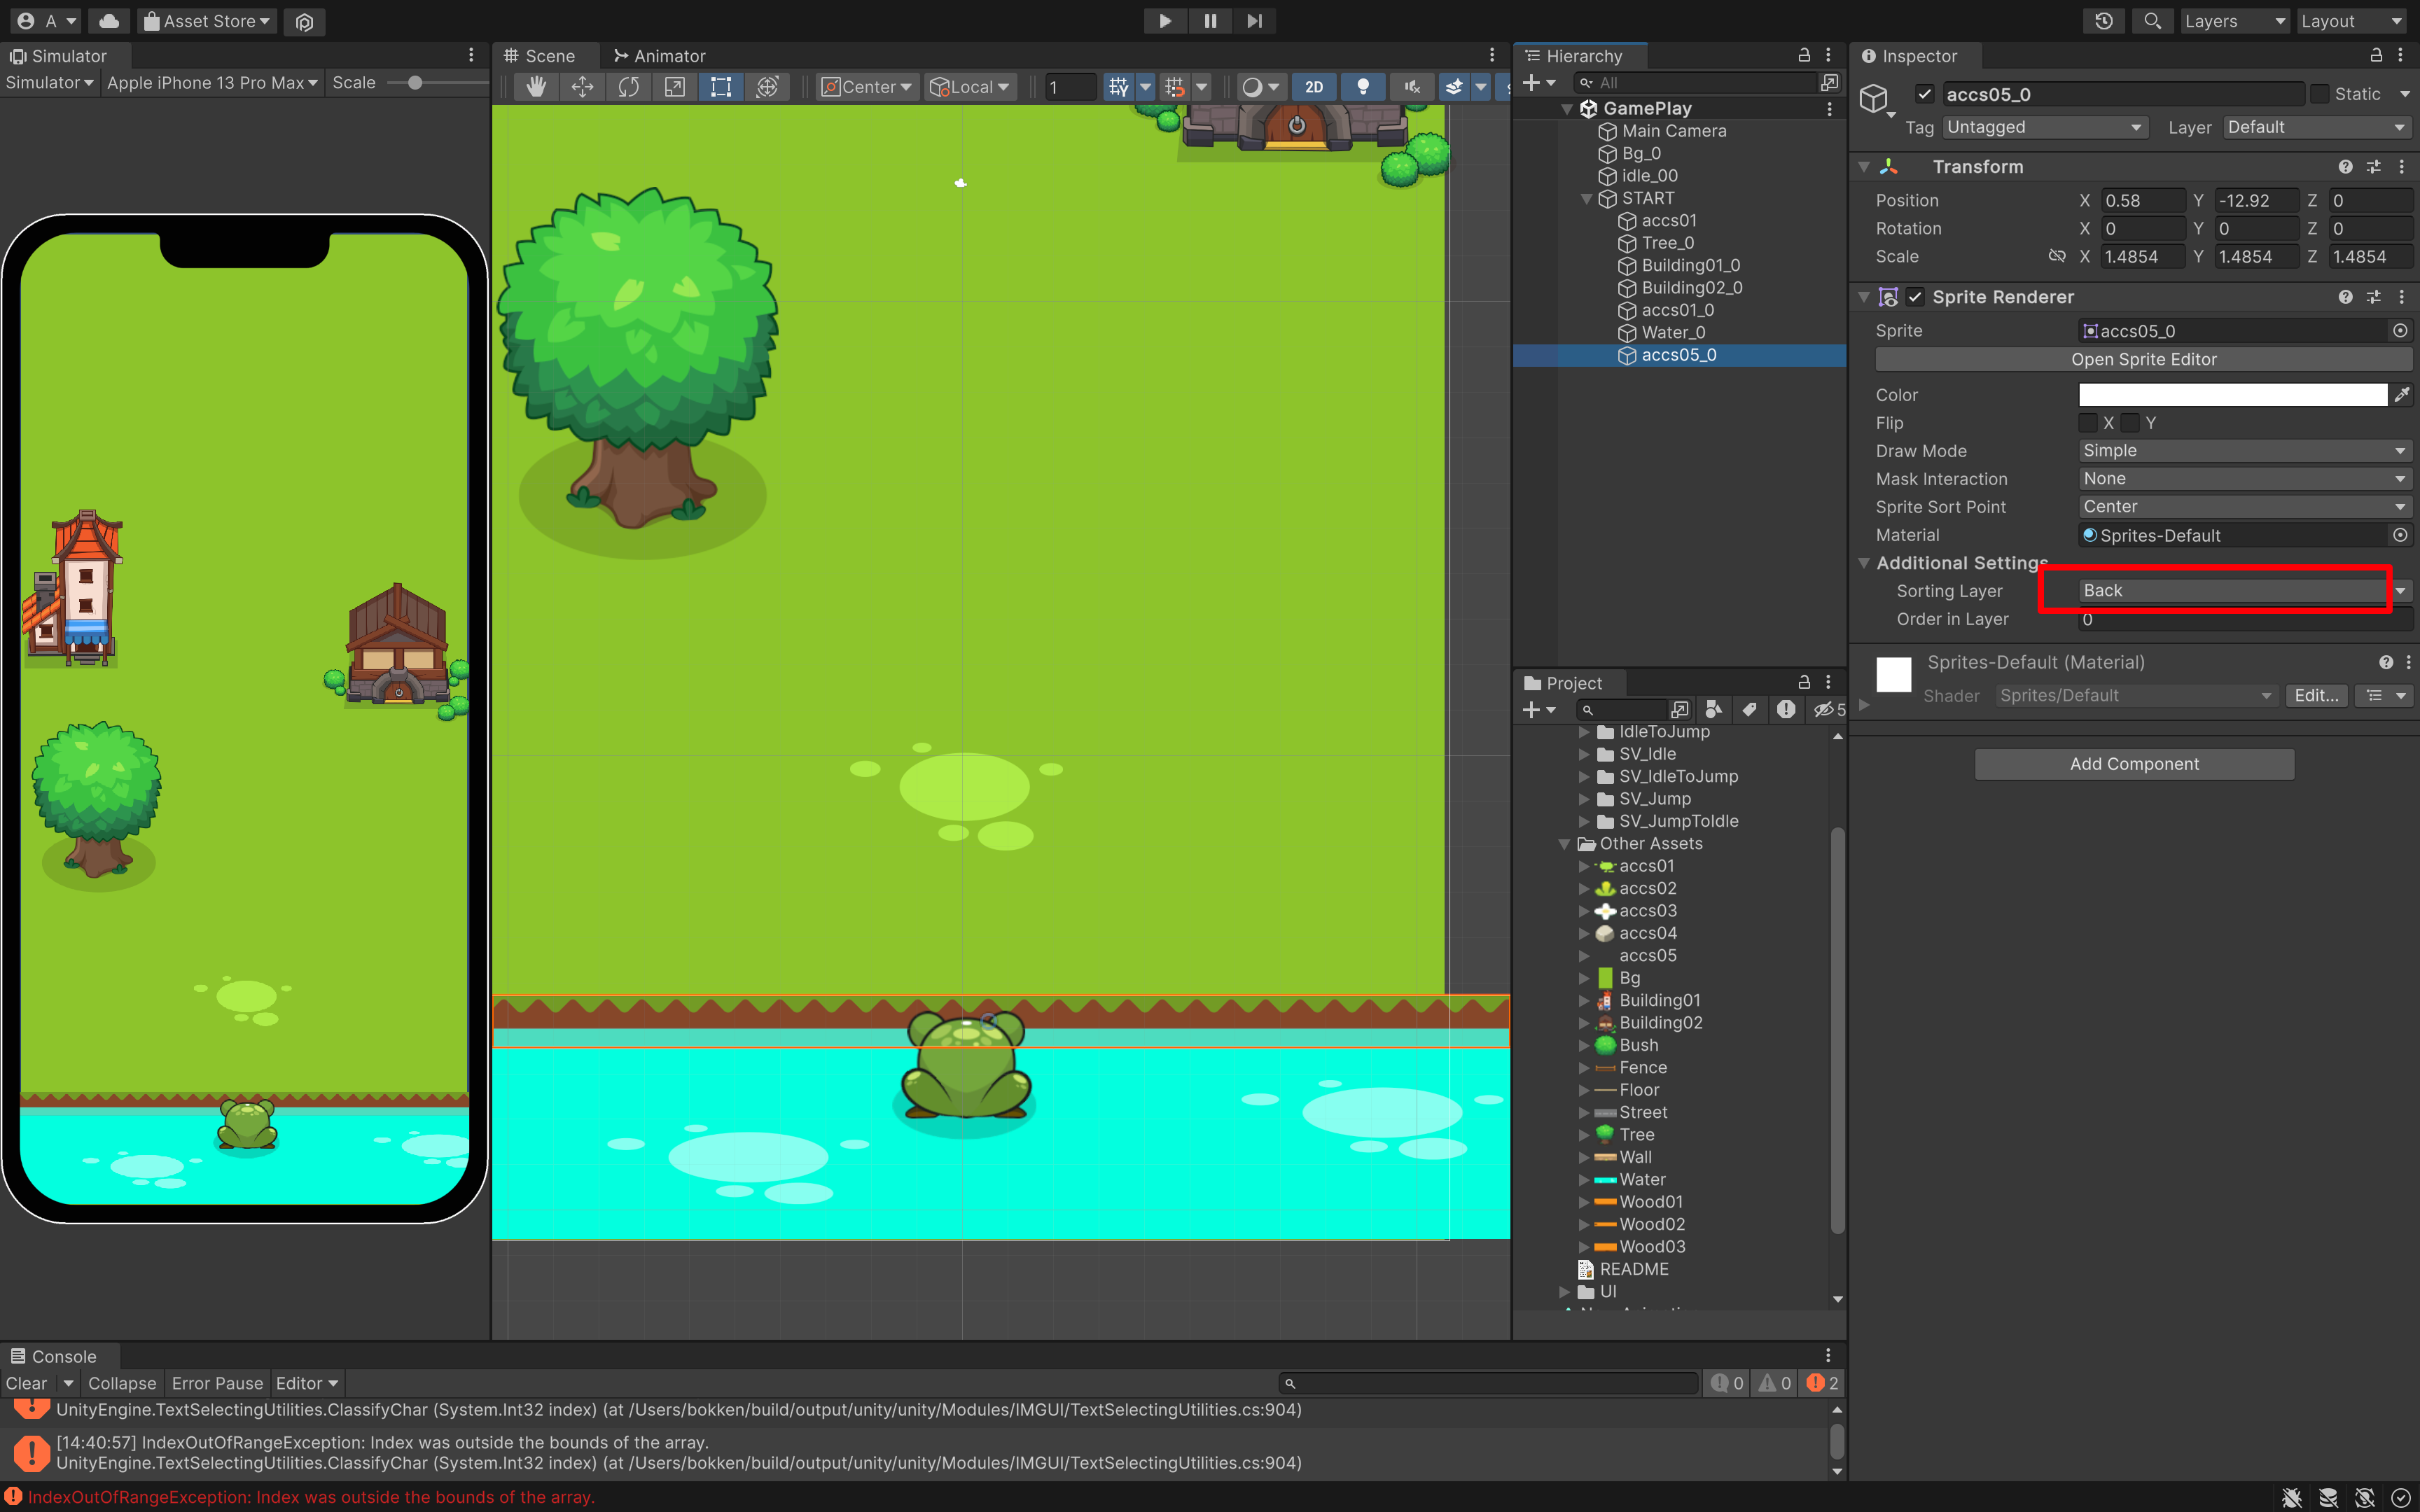This screenshot has height=1512, width=2420.
Task: Toggle scene audio mute
Action: (x=1411, y=87)
